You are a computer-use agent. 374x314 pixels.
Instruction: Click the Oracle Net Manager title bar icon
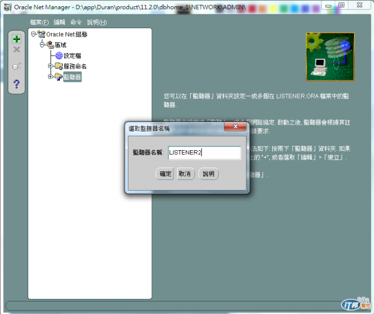(x=7, y=7)
